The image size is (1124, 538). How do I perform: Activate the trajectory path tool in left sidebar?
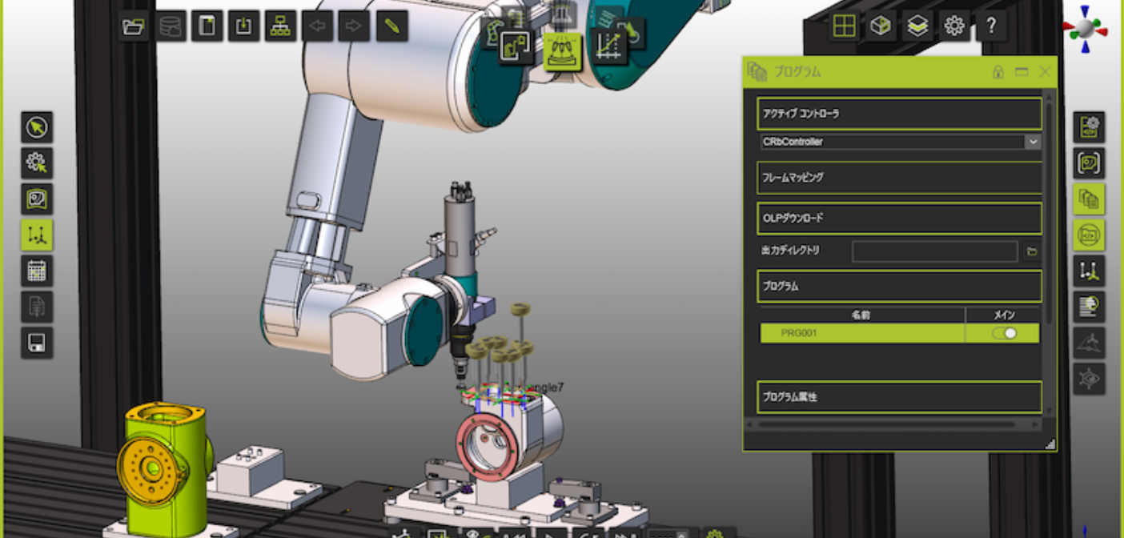[36, 235]
